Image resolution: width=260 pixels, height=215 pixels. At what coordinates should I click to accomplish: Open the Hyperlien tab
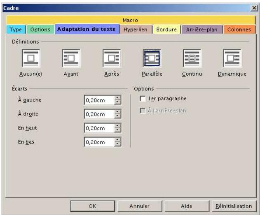136,30
